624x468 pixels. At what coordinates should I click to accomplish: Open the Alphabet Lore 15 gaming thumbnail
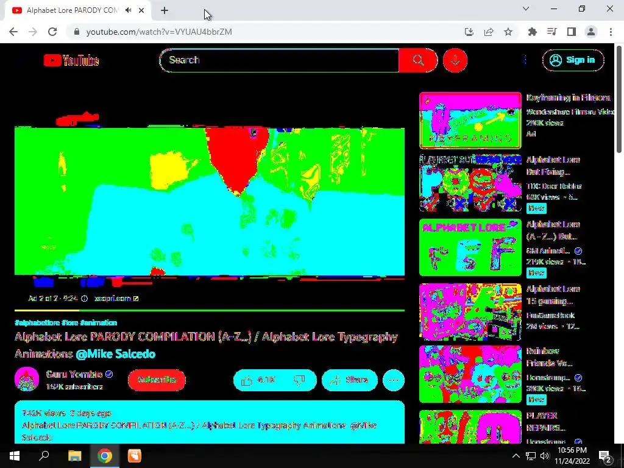[x=470, y=312]
